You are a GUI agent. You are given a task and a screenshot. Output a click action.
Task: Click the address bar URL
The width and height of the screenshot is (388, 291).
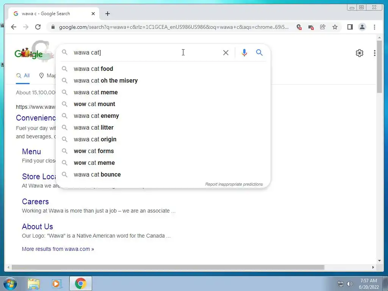pyautogui.click(x=174, y=27)
